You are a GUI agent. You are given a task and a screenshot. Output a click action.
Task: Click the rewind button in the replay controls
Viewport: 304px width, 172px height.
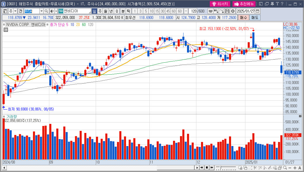(202, 168)
